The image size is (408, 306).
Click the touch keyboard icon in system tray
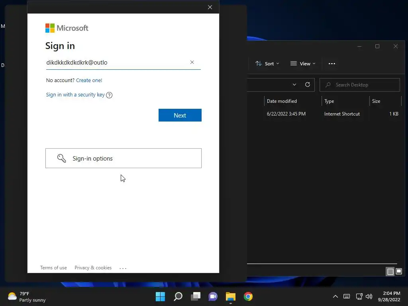347,296
